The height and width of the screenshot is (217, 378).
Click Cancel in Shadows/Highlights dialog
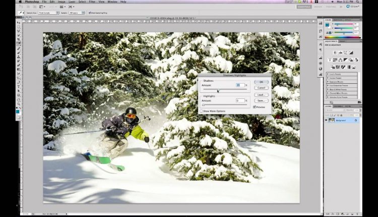[x=261, y=88]
